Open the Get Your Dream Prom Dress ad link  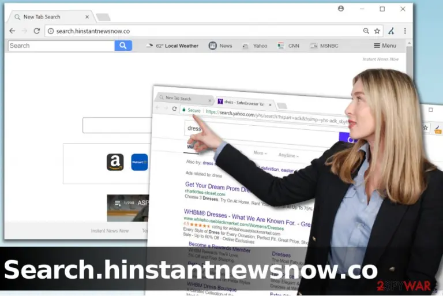coord(217,187)
